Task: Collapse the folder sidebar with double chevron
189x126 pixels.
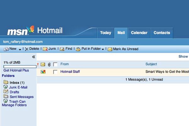Action: [34, 57]
